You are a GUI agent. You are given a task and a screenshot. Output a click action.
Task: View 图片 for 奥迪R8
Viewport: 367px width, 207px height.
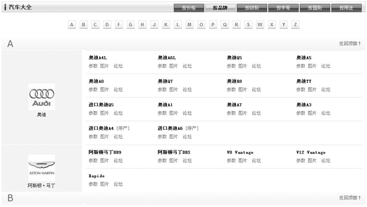coord(243,89)
